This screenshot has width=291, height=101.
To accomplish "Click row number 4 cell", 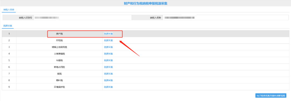I will click(x=9, y=54).
